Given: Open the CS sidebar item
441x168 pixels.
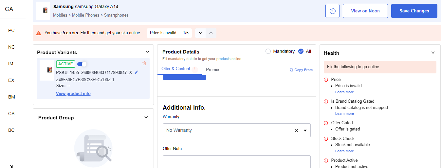Looking at the screenshot, I should tap(11, 114).
